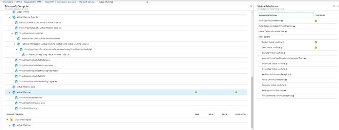339x130 pixels.
Task: Collapse the Virtual Machine Scale Sets node
Action: 10,17
